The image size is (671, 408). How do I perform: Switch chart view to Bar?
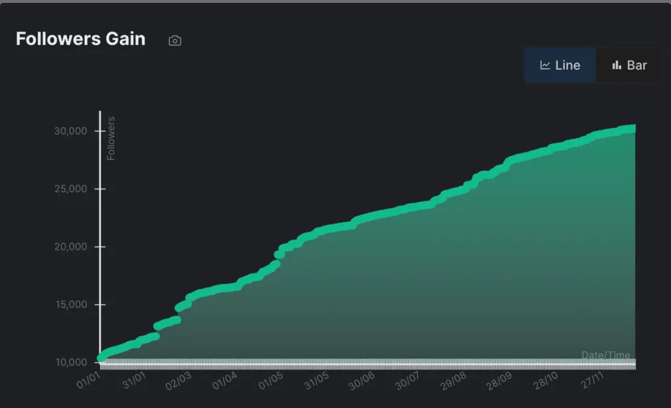coord(629,65)
